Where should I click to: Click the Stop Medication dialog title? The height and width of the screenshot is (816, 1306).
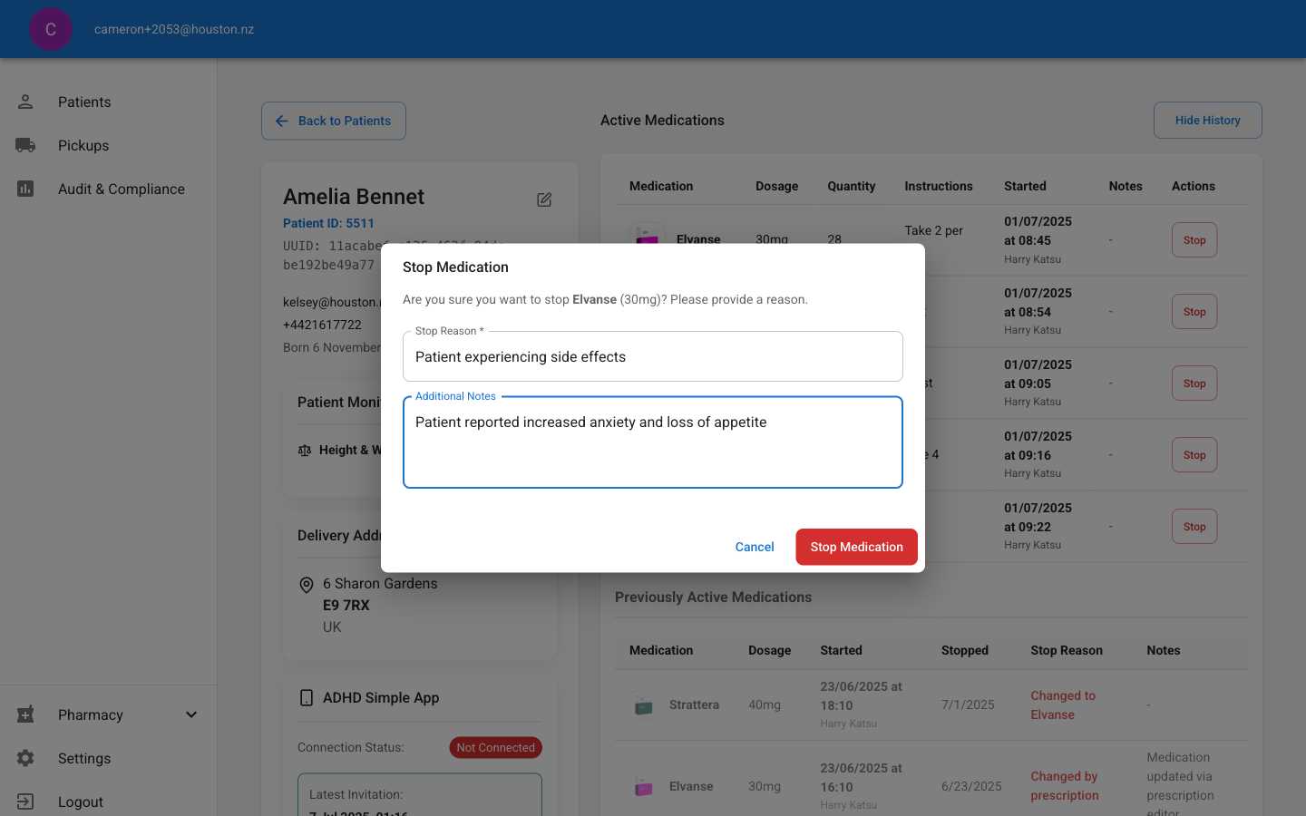(x=455, y=267)
